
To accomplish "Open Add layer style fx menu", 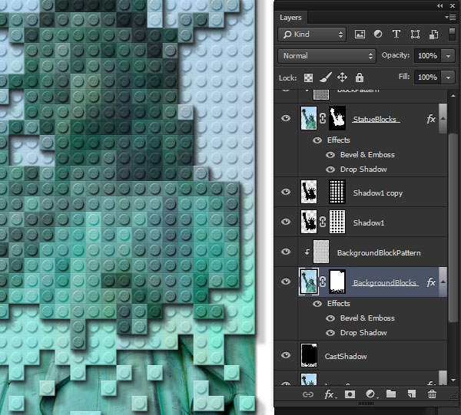I will (330, 394).
